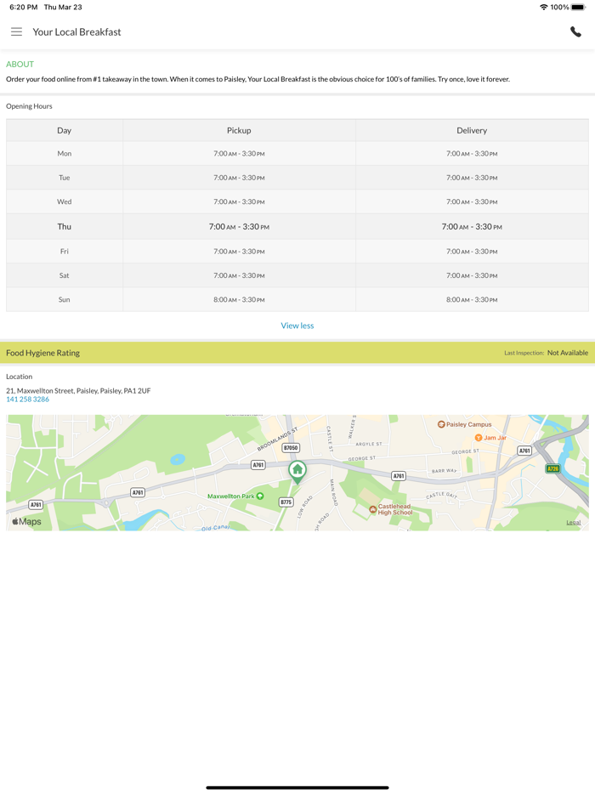Select the Mon row label
This screenshot has height=794, width=595.
tap(65, 153)
